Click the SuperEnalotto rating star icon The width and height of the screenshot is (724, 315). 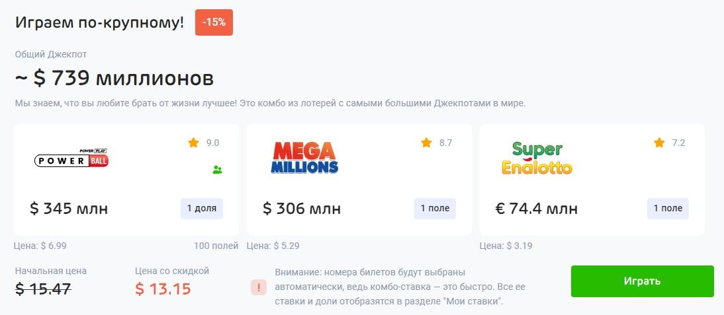[x=659, y=143]
